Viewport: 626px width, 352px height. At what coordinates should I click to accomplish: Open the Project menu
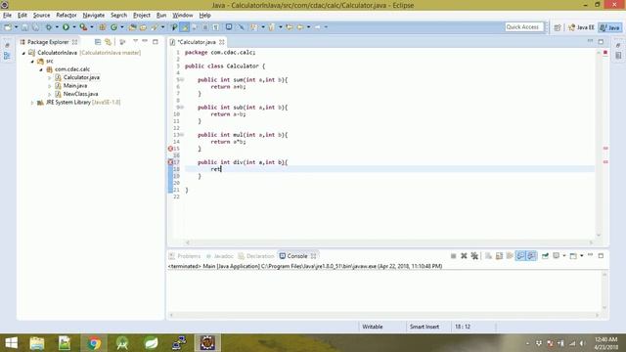[142, 16]
